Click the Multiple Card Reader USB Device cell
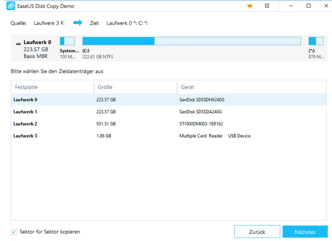Viewport: 332px width, 241px height. [215, 136]
